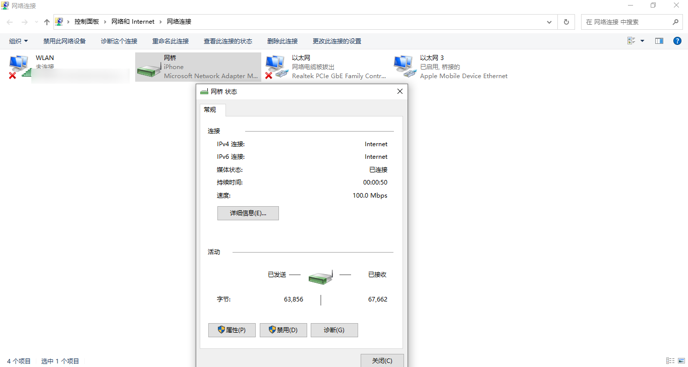Screen dimensions: 688x367
Task: Click 禁用此网络设备 in toolbar
Action: pos(65,41)
